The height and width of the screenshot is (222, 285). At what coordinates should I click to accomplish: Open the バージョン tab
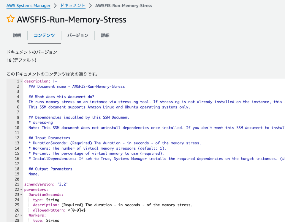(x=78, y=35)
